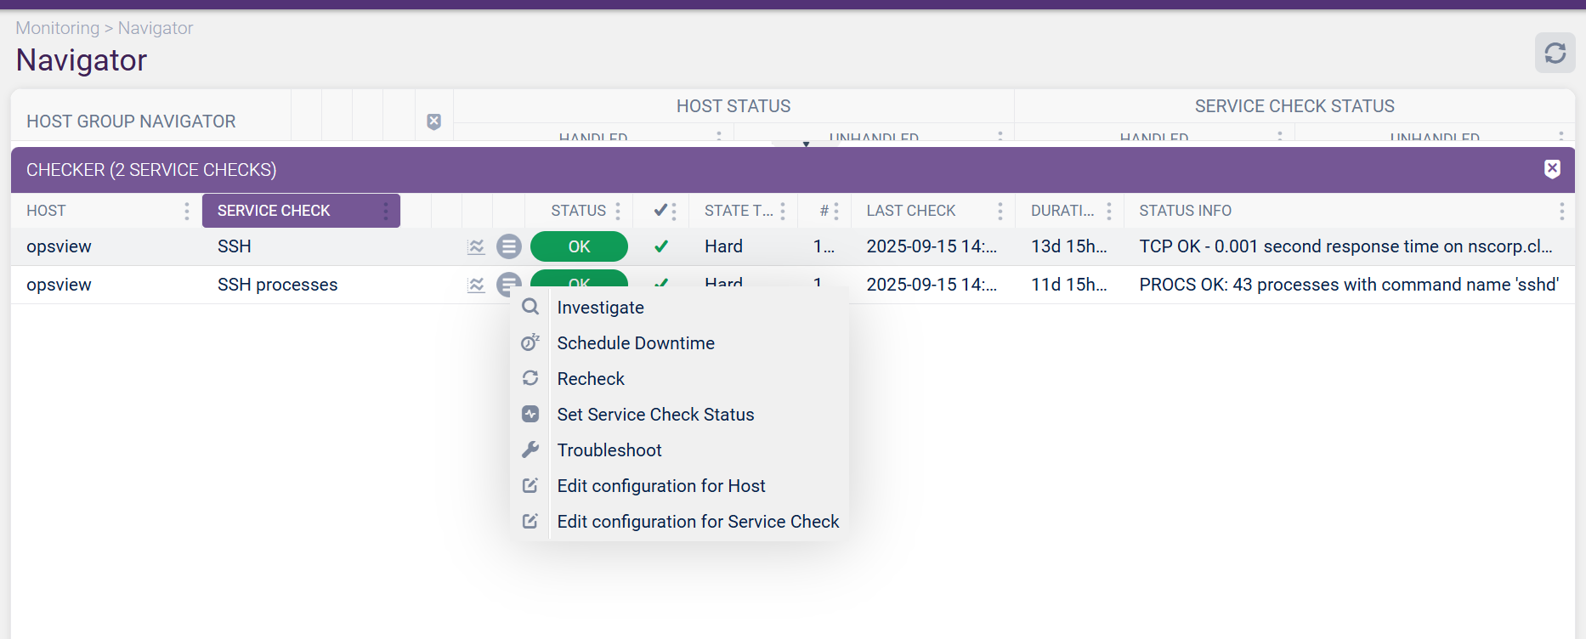Screen dimensions: 1586x639
Task: Click the refresh icon at top right
Action: [1555, 53]
